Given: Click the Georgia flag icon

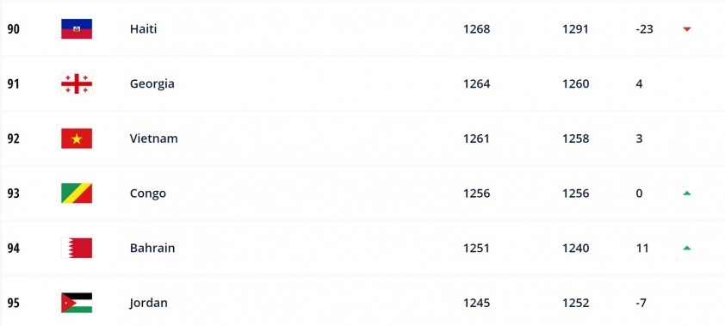Looking at the screenshot, I should tap(77, 83).
